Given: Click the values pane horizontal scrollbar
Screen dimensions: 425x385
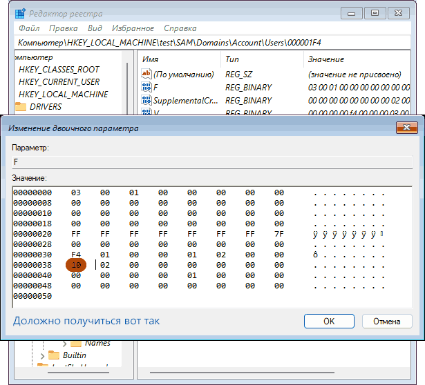Looking at the screenshot, I should (x=242, y=373).
